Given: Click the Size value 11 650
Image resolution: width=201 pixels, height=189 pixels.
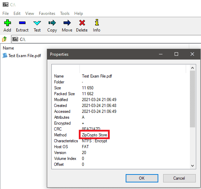Looking at the screenshot, I should pos(88,88).
